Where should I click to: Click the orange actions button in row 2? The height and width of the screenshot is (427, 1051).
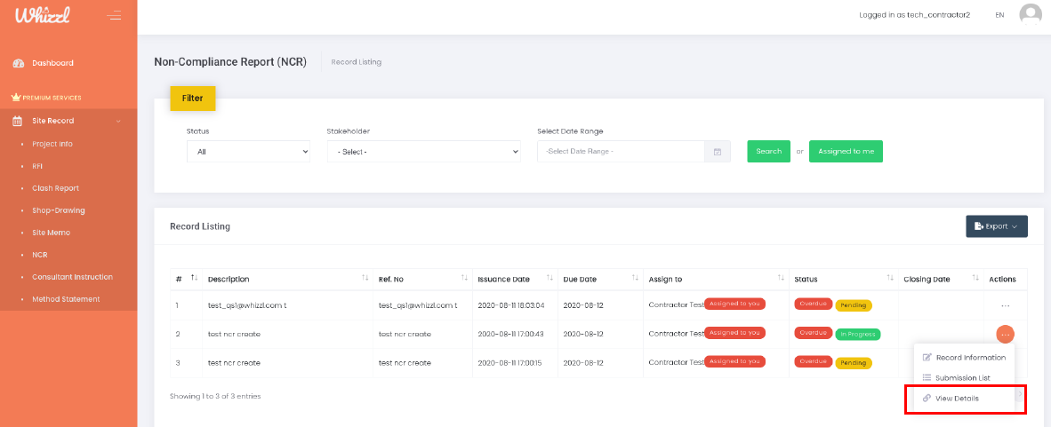click(x=1005, y=335)
